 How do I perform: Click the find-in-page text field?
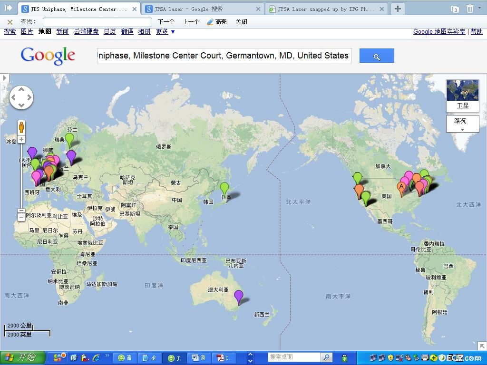pos(97,22)
